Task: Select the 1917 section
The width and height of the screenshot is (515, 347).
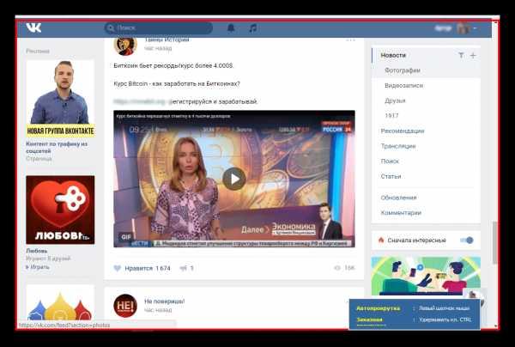Action: (391, 116)
